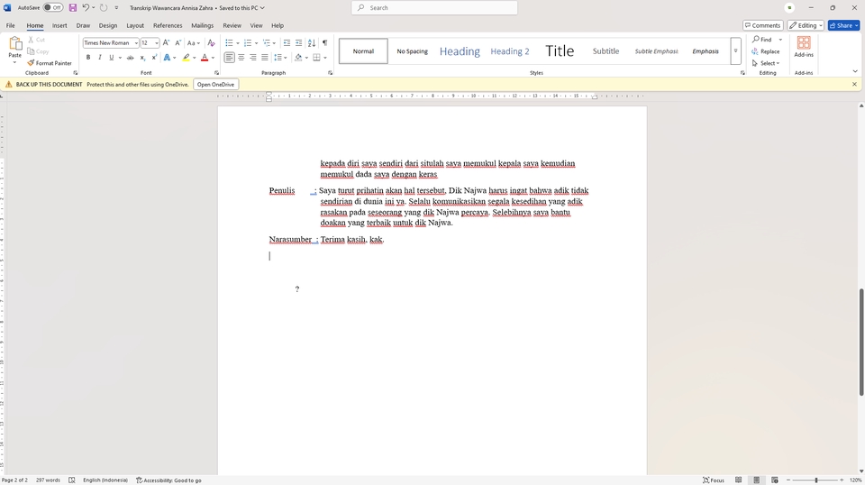The width and height of the screenshot is (865, 485).
Task: Switch to Read Mode view
Action: tap(738, 480)
